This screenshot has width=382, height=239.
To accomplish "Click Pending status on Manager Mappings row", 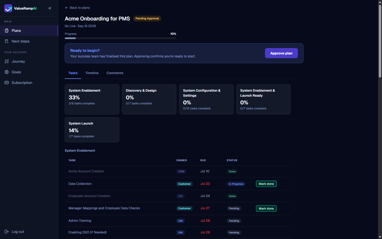I will (234, 208).
